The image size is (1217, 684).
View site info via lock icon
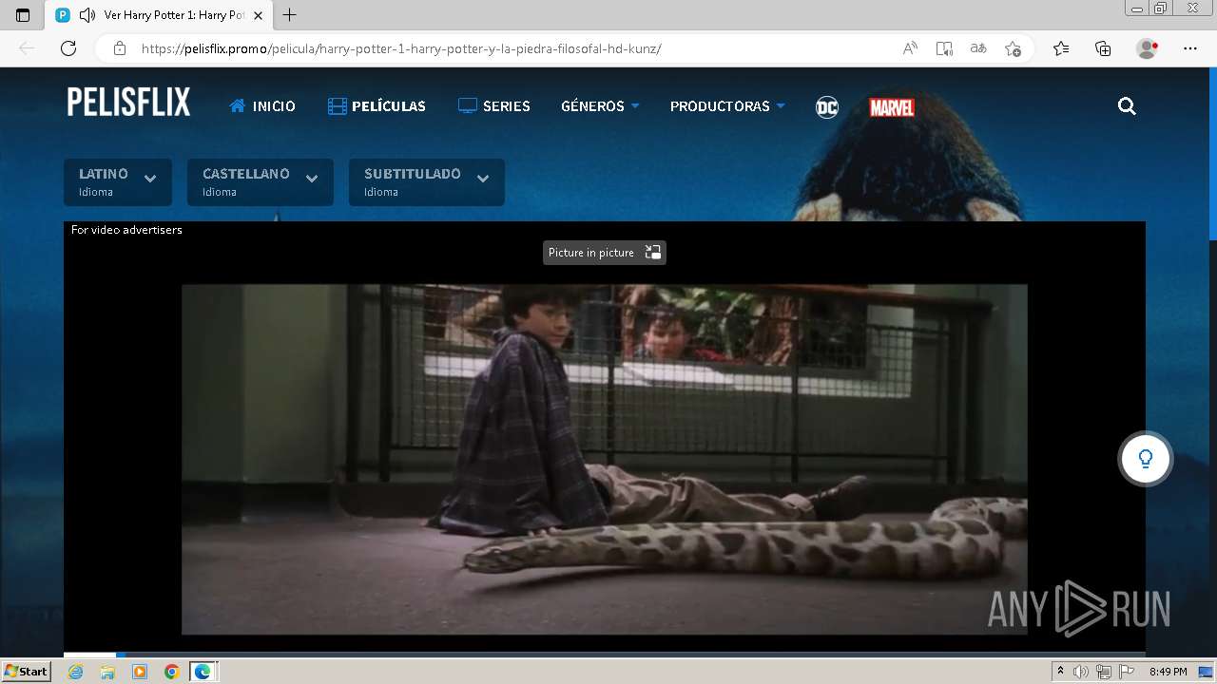point(120,48)
